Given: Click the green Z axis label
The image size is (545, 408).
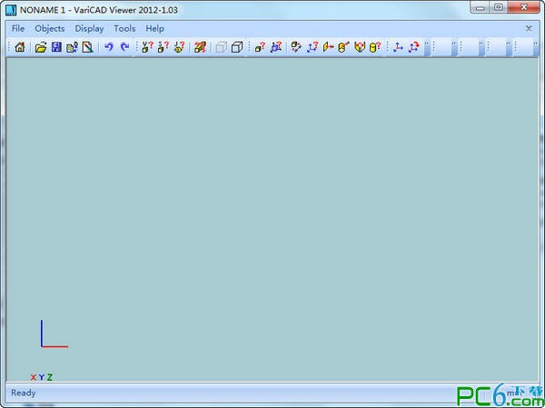Looking at the screenshot, I should click(x=50, y=377).
